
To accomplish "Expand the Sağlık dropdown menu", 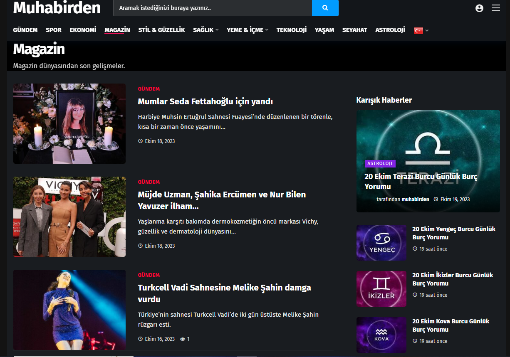I will tap(206, 30).
